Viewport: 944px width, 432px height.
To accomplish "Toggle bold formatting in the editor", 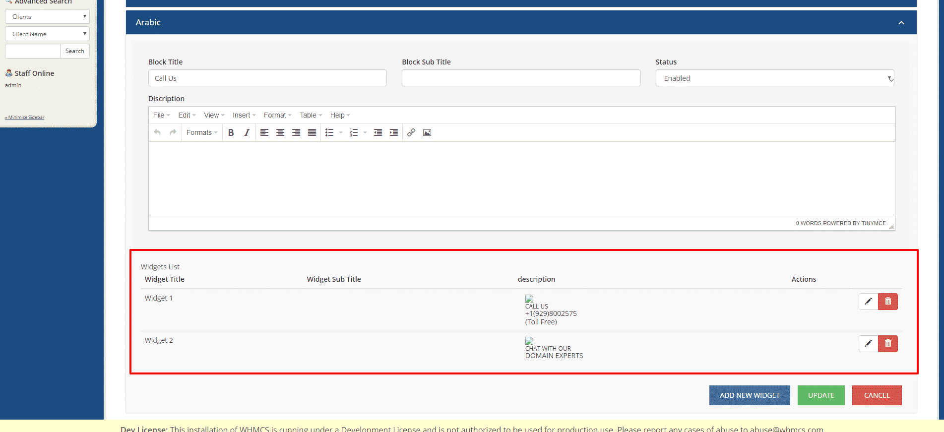I will coord(231,132).
